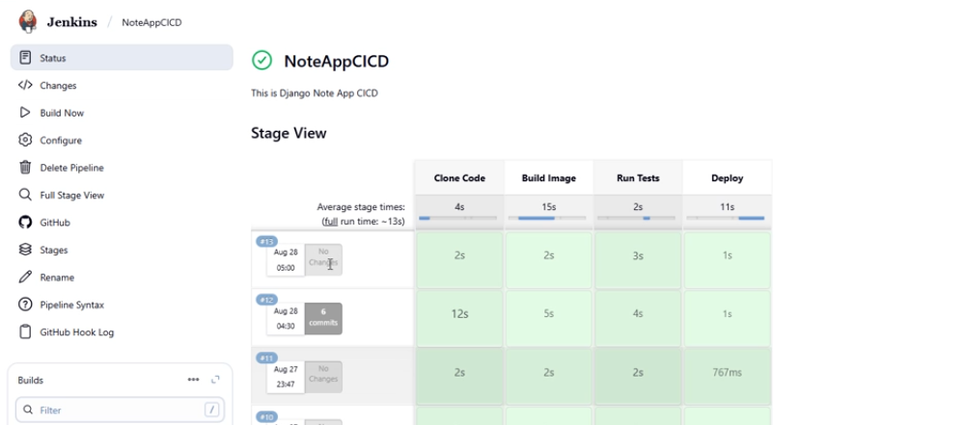966x425 pixels.
Task: Click Build Image average time bar
Action: (x=547, y=218)
